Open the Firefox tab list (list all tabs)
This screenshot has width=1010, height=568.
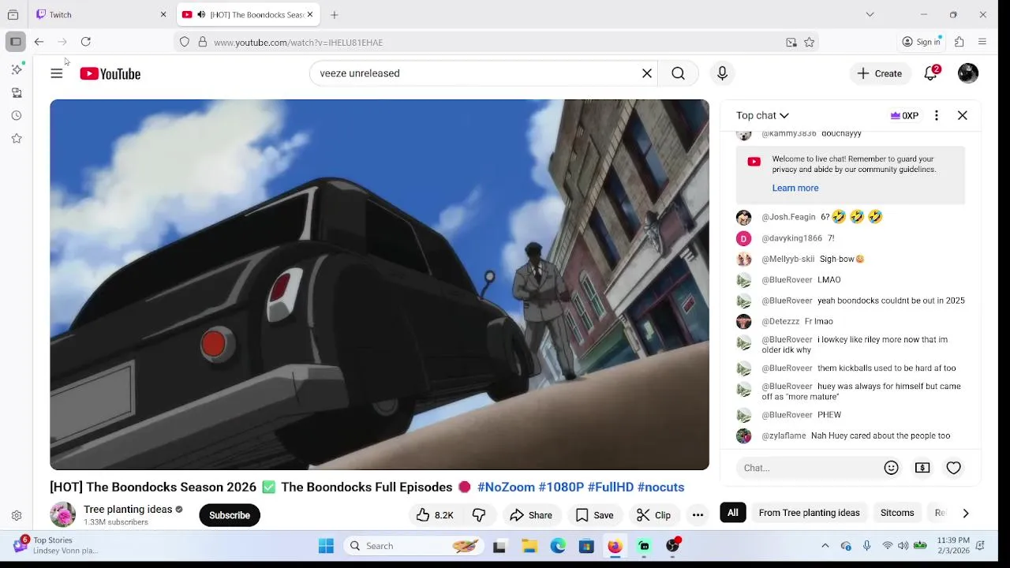870,15
